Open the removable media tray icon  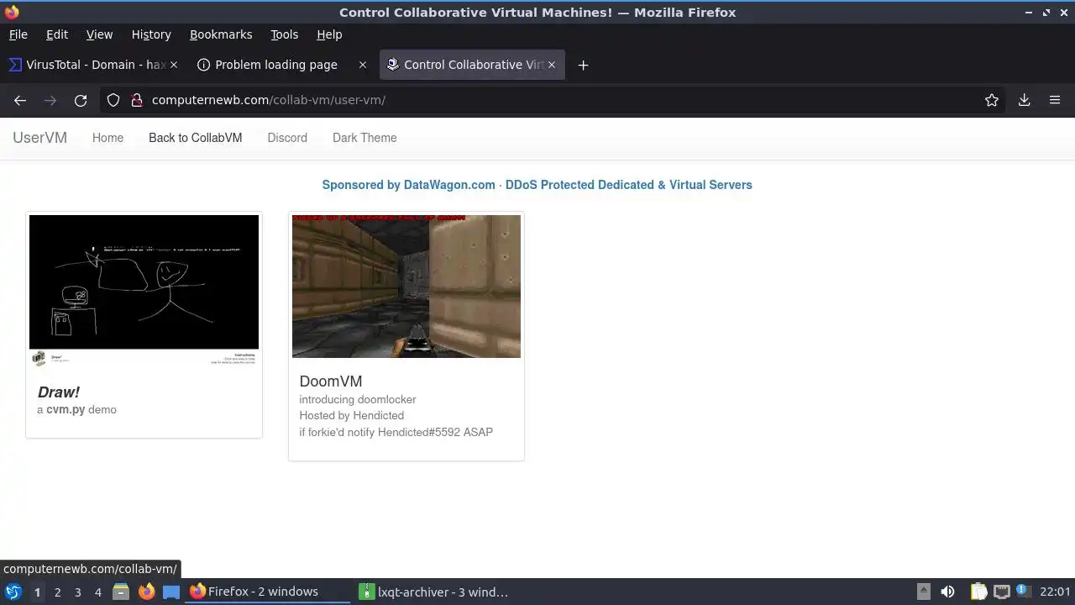[923, 592]
